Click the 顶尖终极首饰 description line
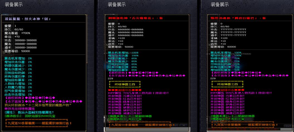The image size is (294, 132). click(38, 105)
